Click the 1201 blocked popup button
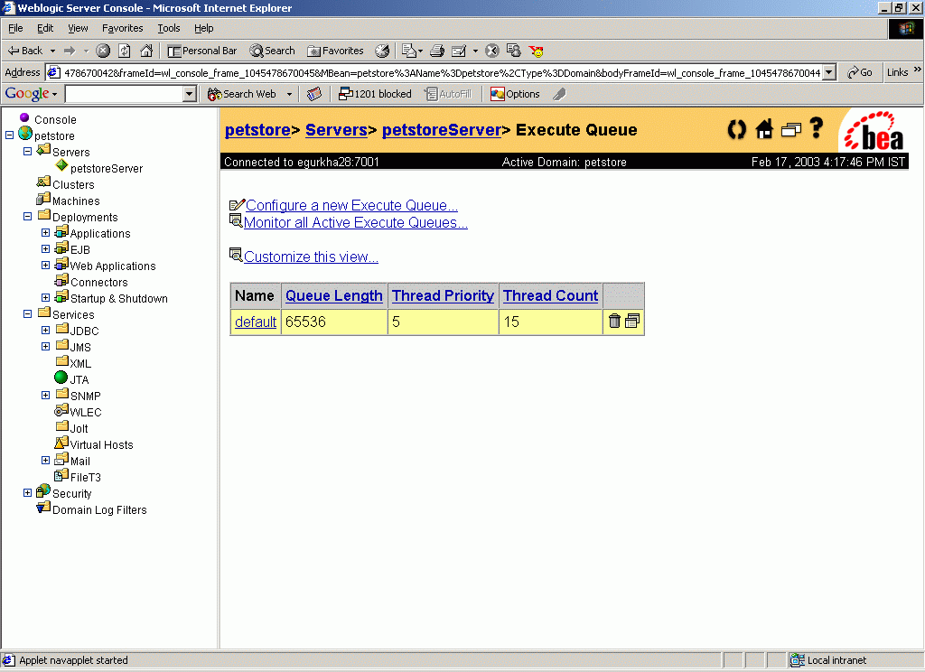 (375, 94)
